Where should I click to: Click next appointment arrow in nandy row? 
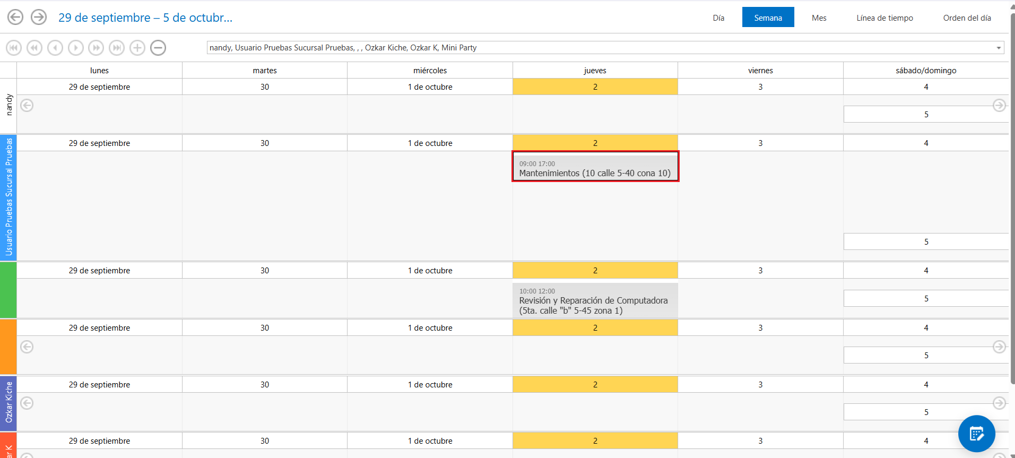pos(999,106)
